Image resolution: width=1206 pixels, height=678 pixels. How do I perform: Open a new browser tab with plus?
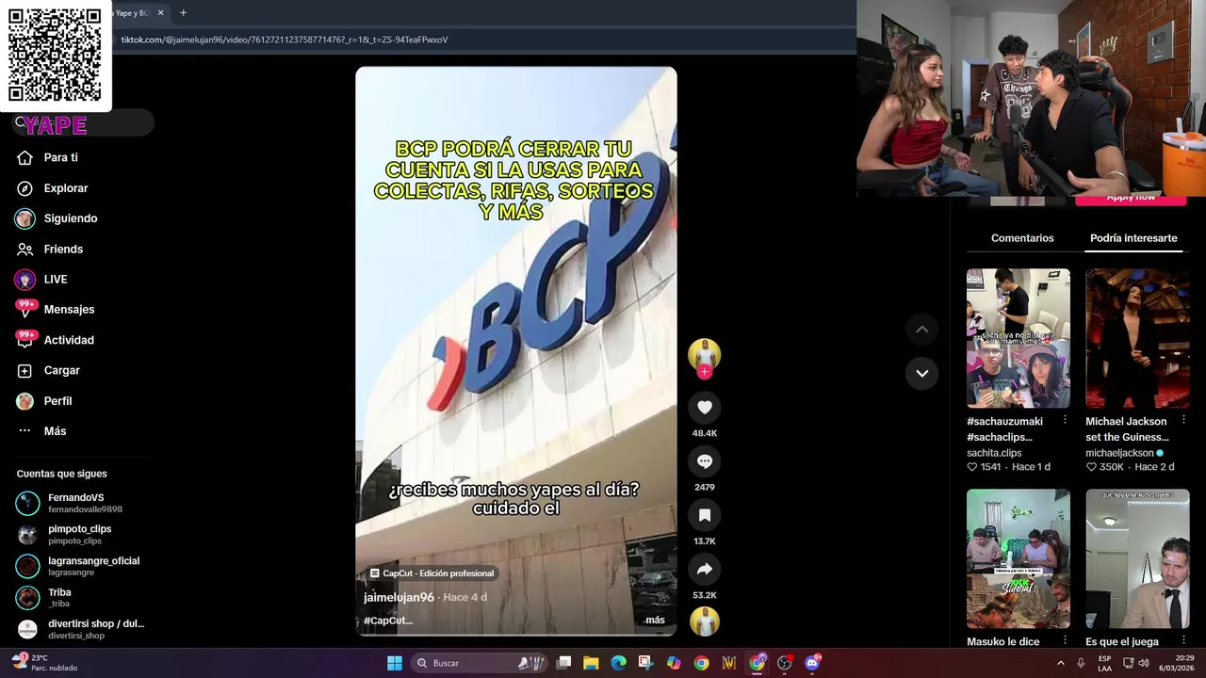(183, 13)
